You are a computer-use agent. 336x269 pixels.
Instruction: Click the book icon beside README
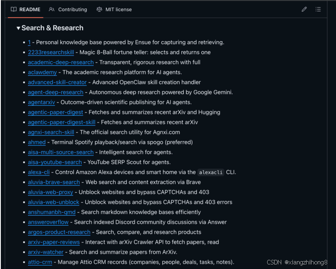point(14,9)
